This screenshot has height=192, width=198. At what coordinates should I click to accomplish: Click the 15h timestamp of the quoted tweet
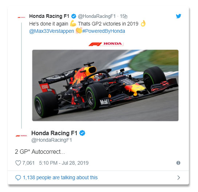[x=123, y=16]
